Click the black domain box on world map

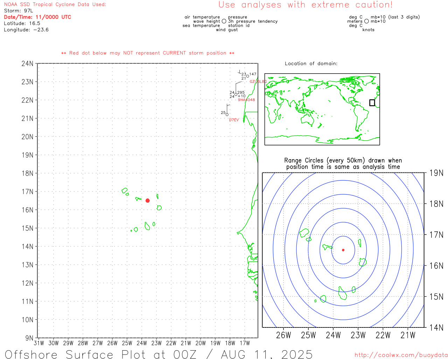point(372,103)
